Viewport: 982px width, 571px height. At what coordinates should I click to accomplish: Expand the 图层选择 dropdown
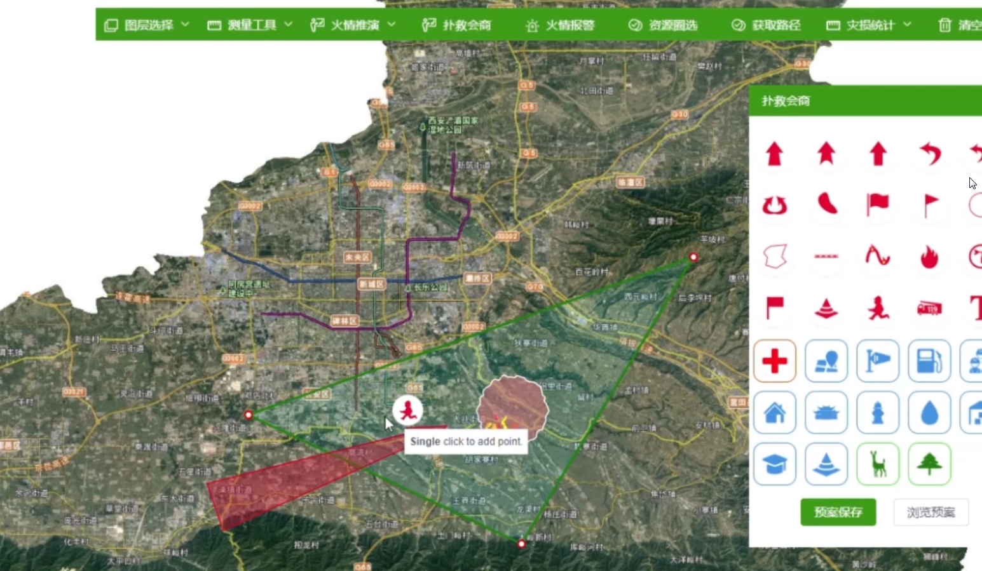click(147, 25)
